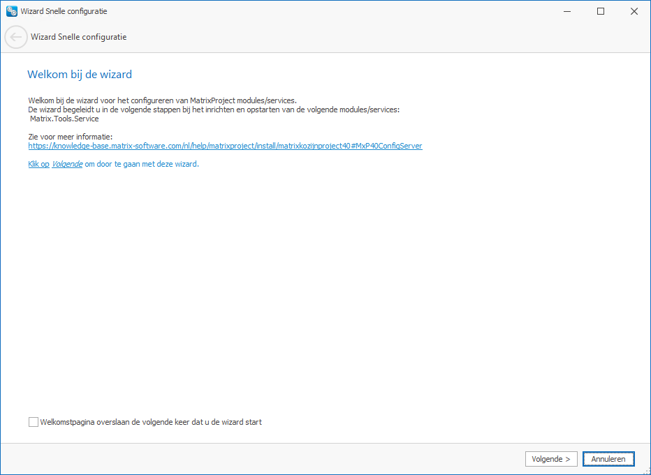Click the 'Welkom bij de wizard' heading
This screenshot has height=475, width=651.
coord(79,74)
